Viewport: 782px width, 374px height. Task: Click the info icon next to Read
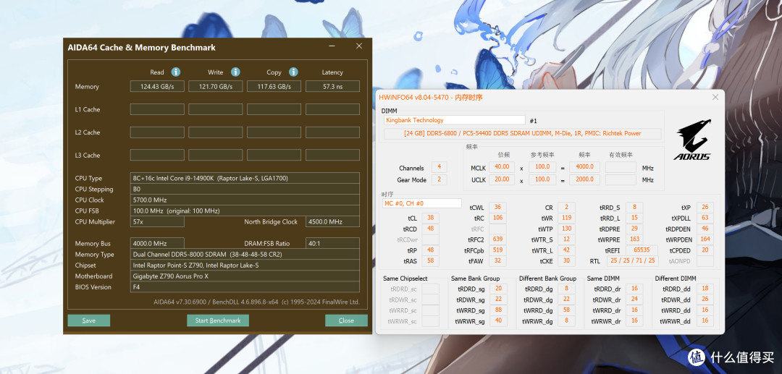175,72
